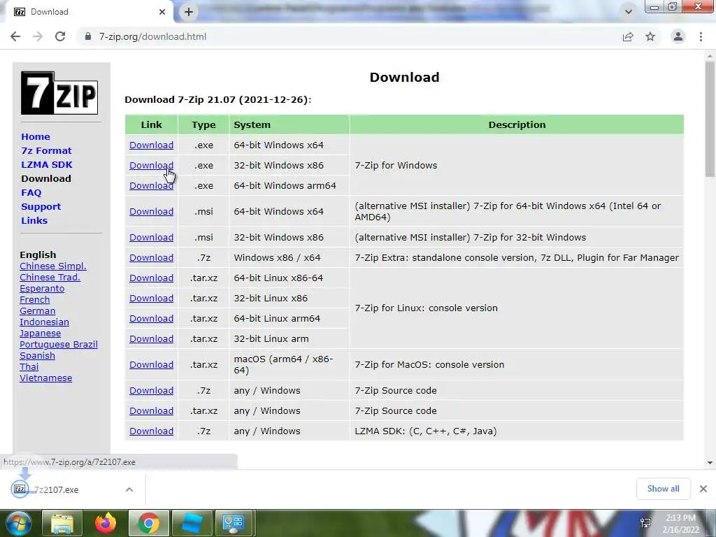Image resolution: width=716 pixels, height=537 pixels.
Task: Open Windows Explorer from taskbar
Action: coord(62,523)
